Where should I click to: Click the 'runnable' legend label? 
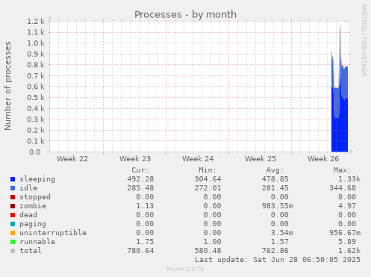(x=37, y=242)
